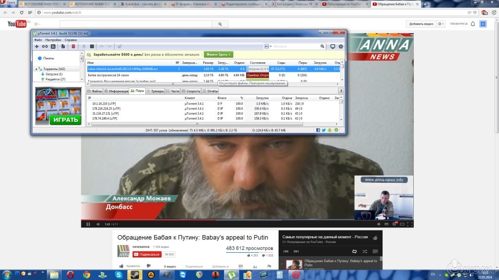The image size is (499, 280).
Task: Open the RSS feed icon in uTorrent
Action: tap(53, 46)
